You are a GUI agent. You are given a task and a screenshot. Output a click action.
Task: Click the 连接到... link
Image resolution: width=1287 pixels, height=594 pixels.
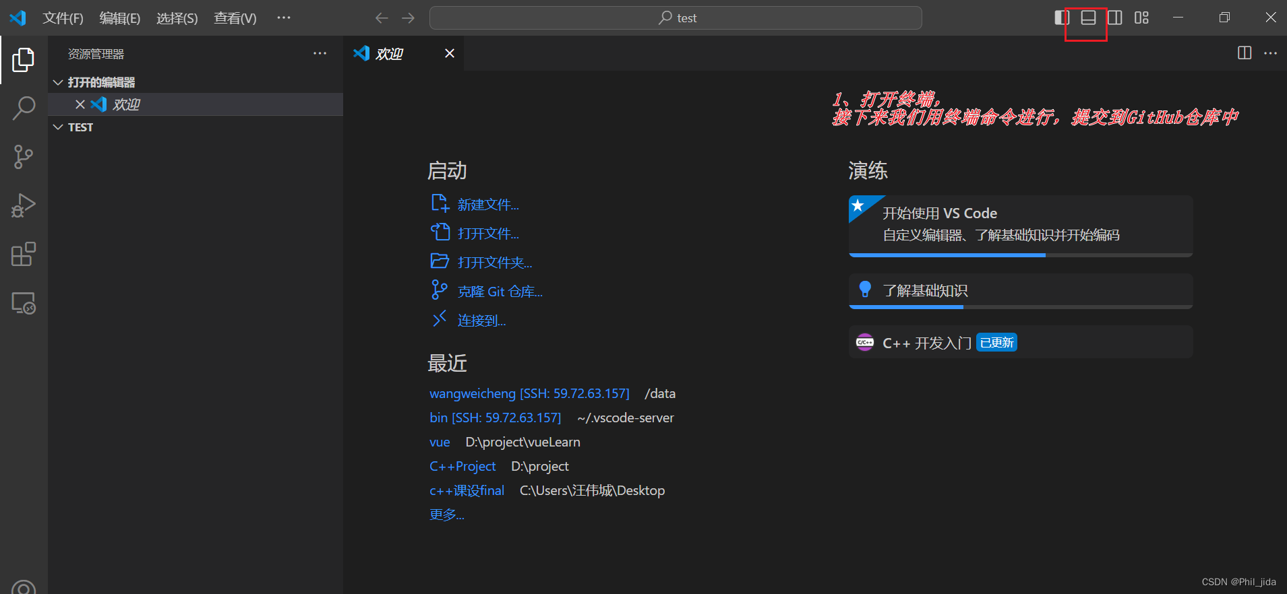pyautogui.click(x=482, y=321)
